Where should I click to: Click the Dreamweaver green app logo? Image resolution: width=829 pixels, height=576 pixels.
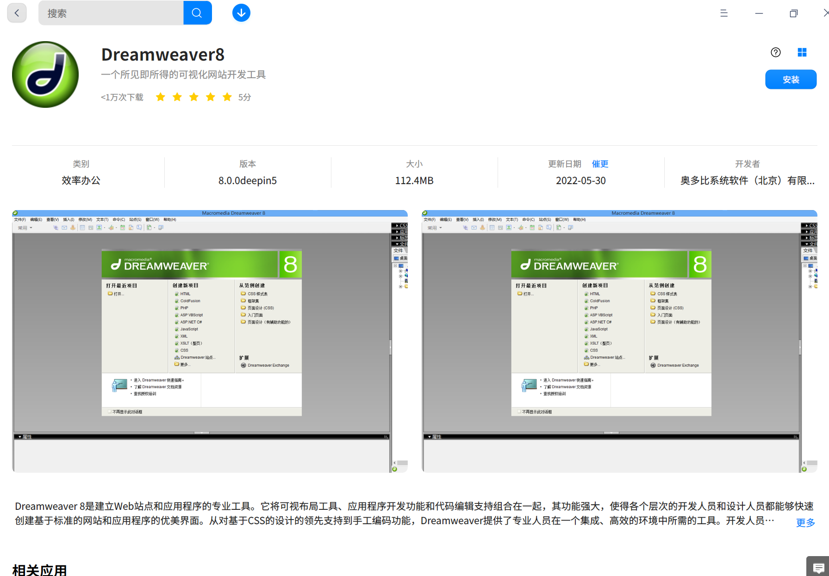pos(45,74)
